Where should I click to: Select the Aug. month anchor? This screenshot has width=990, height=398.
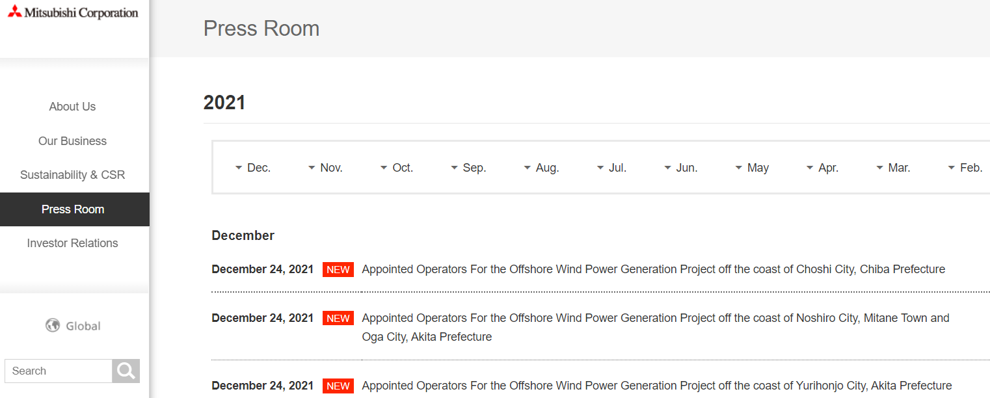point(541,168)
